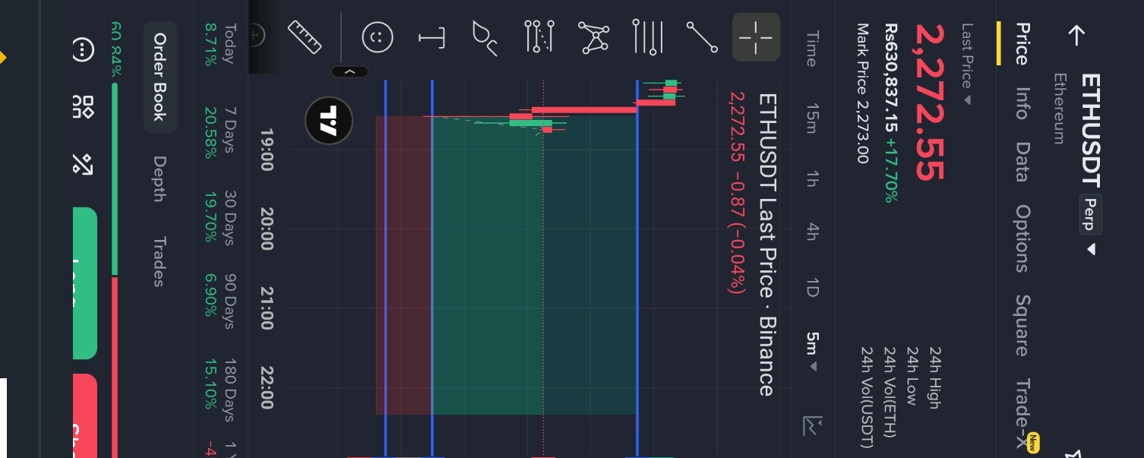Click the 2,272.55 last price value
The width and height of the screenshot is (1144, 458).
(931, 102)
